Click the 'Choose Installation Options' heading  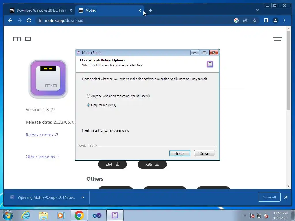(x=102, y=60)
